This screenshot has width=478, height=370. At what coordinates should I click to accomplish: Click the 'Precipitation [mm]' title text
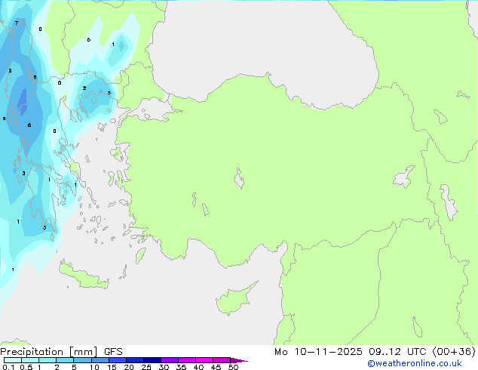(x=49, y=352)
